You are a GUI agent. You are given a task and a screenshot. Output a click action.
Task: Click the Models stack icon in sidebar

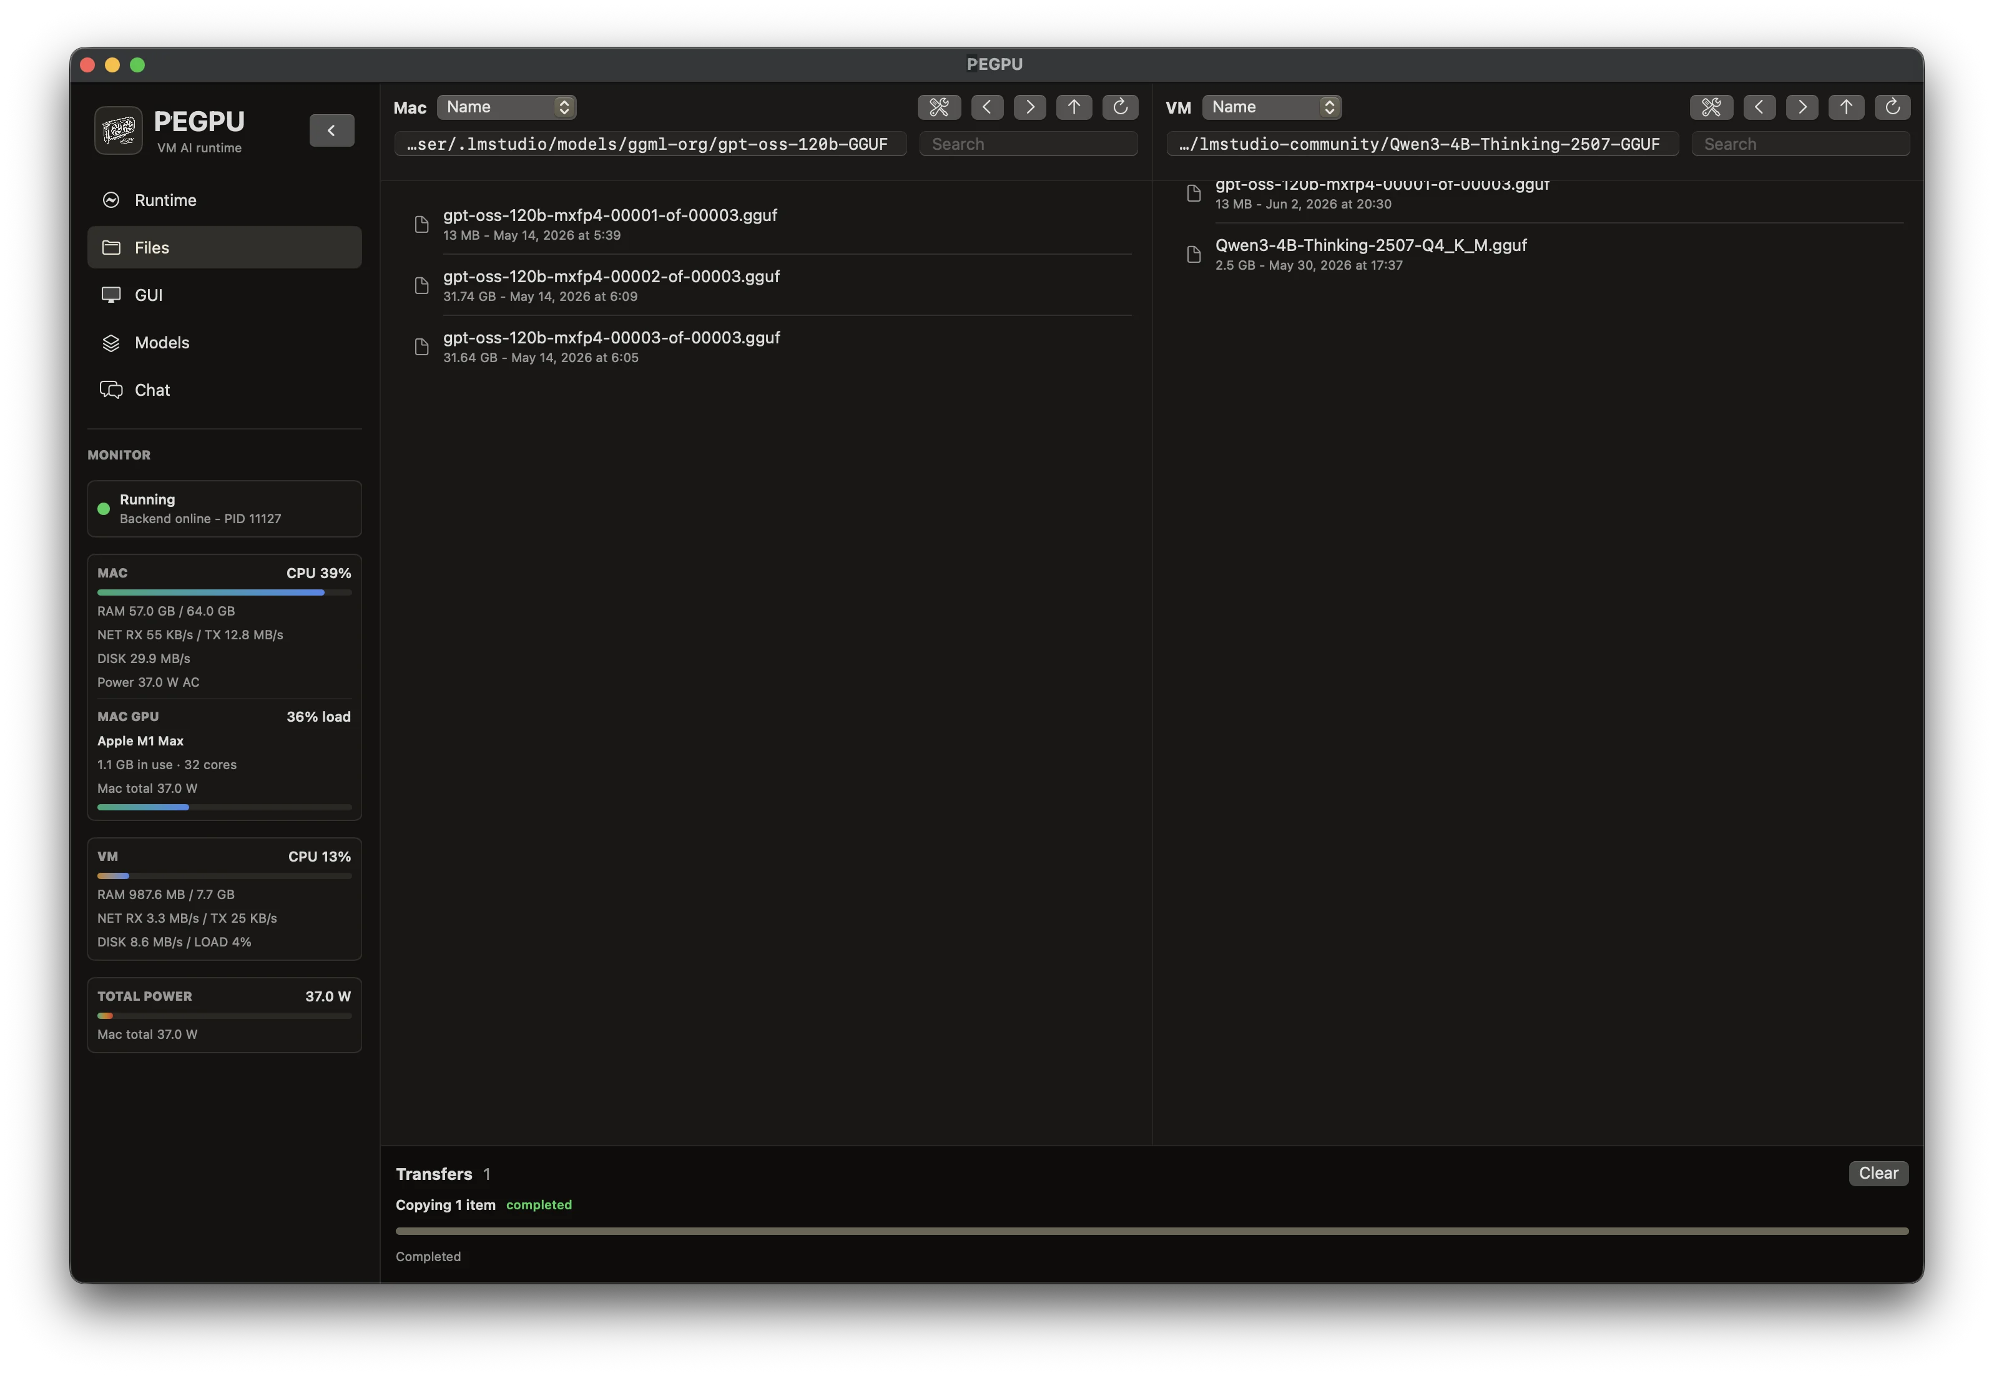(x=111, y=342)
